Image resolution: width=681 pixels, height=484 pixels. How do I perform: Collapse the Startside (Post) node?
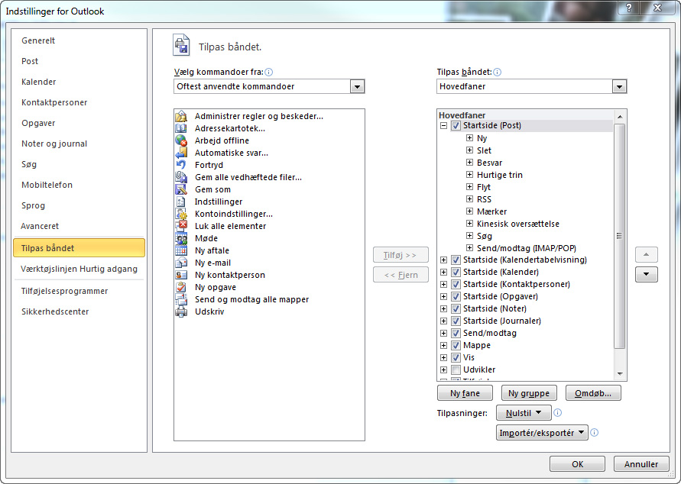[x=443, y=126]
